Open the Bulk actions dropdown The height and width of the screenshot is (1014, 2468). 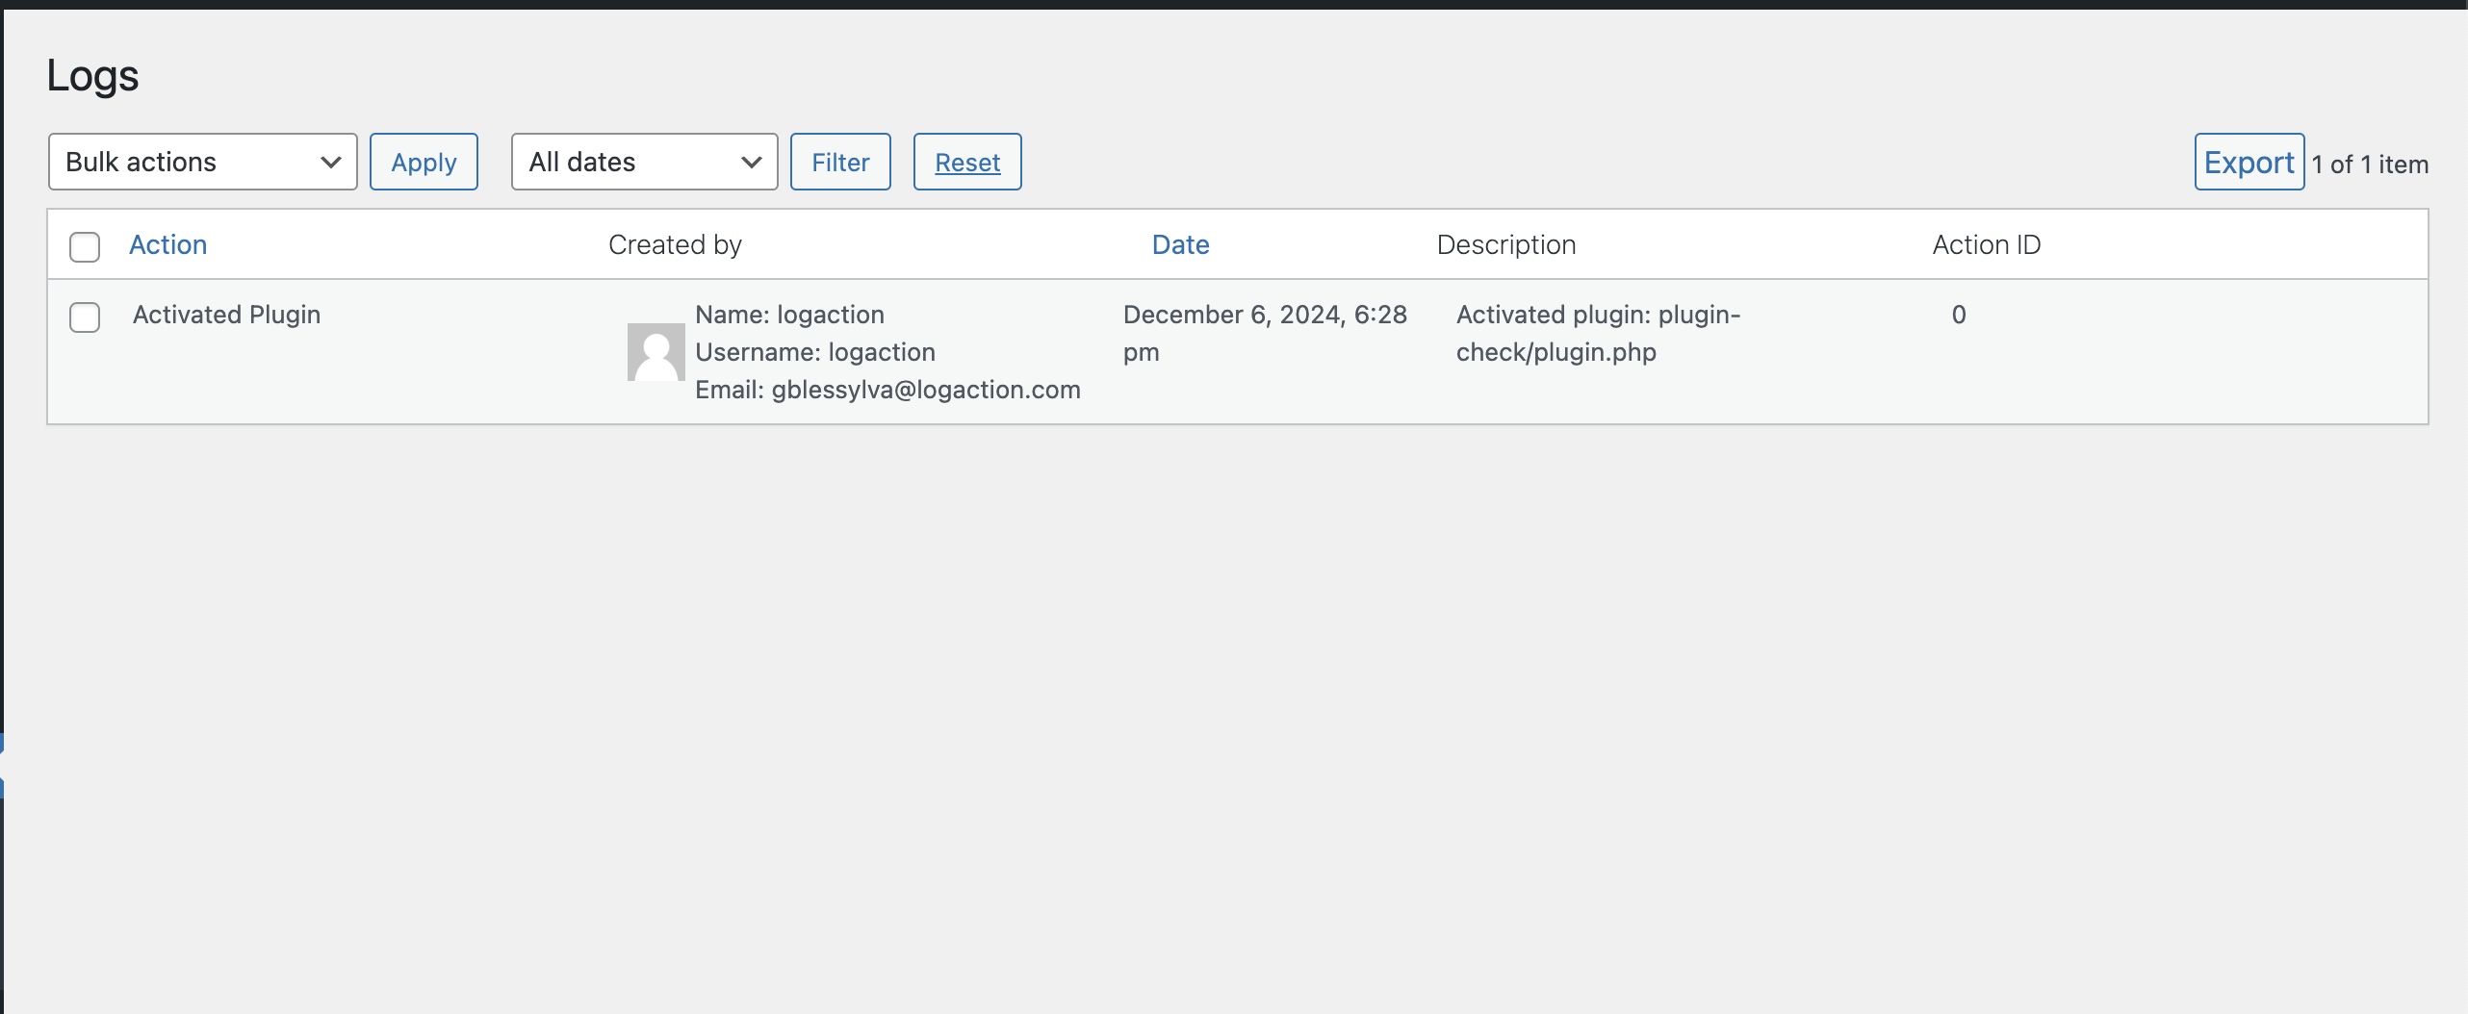tap(202, 162)
